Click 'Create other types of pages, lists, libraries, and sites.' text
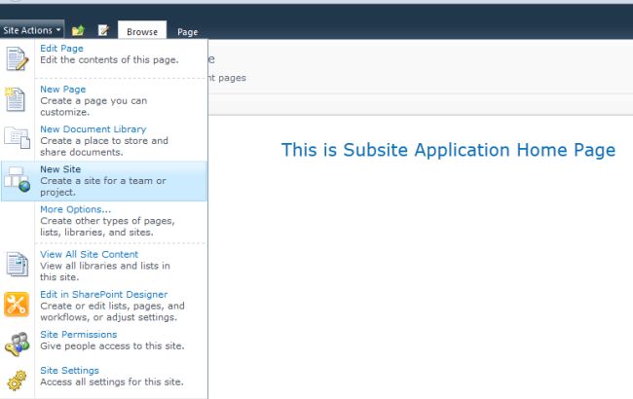633x399 pixels. [107, 227]
